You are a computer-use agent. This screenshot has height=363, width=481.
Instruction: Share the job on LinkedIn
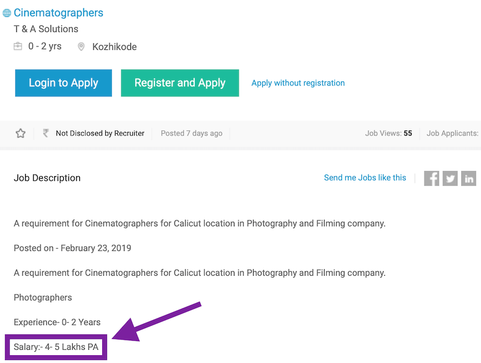coord(469,178)
